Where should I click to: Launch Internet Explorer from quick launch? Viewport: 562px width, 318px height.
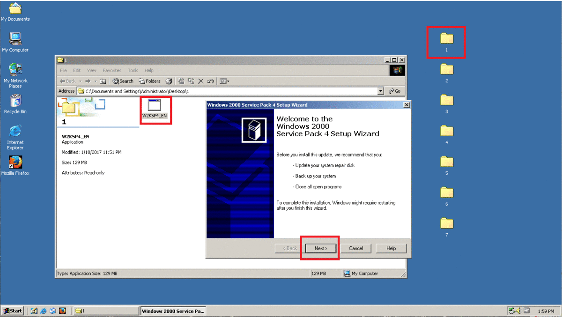[43, 311]
